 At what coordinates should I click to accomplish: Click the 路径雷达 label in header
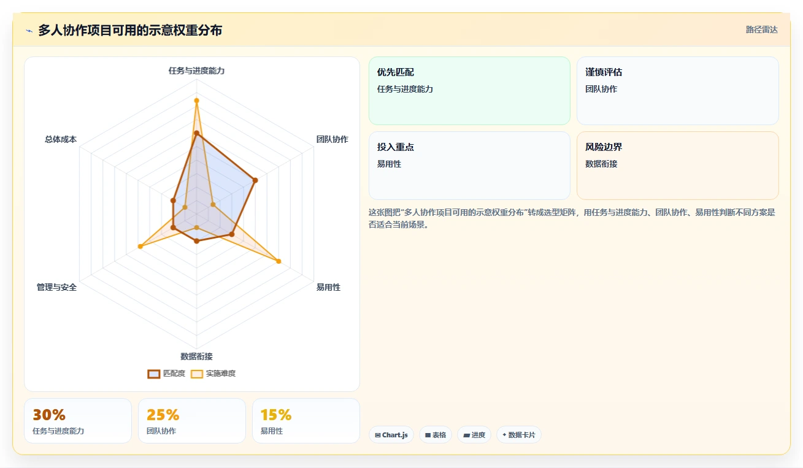coord(762,29)
